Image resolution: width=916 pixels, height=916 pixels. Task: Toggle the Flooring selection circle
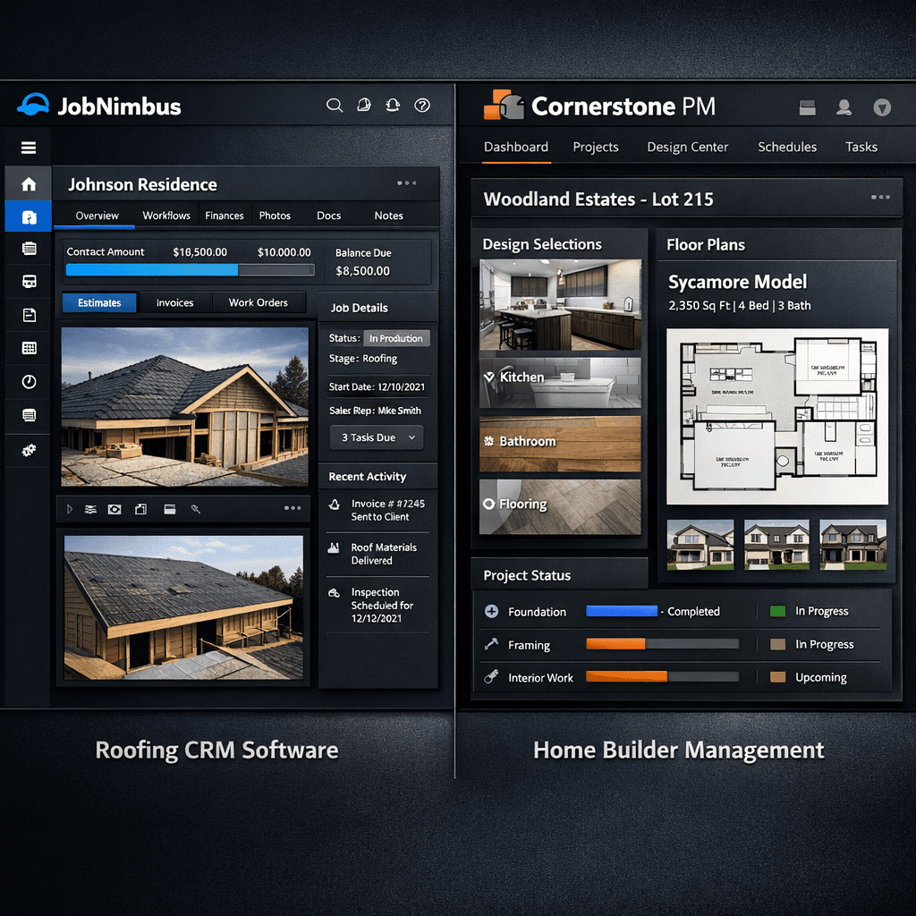click(x=489, y=505)
